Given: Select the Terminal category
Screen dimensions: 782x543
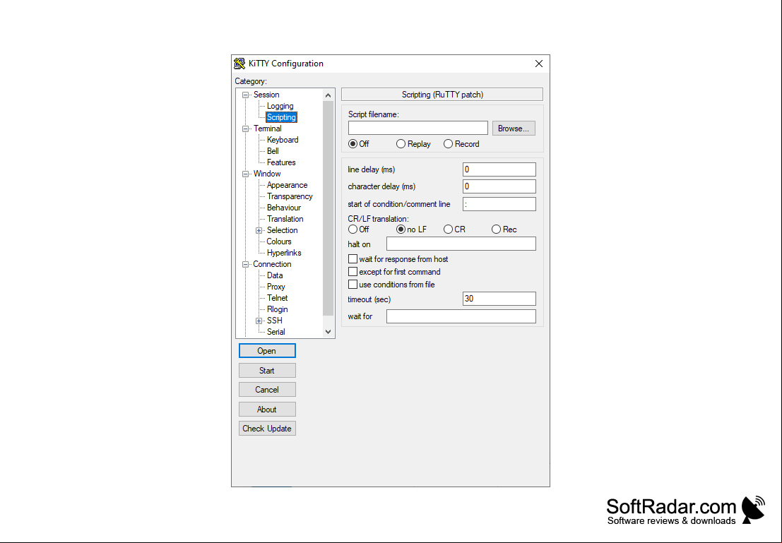Looking at the screenshot, I should (267, 129).
